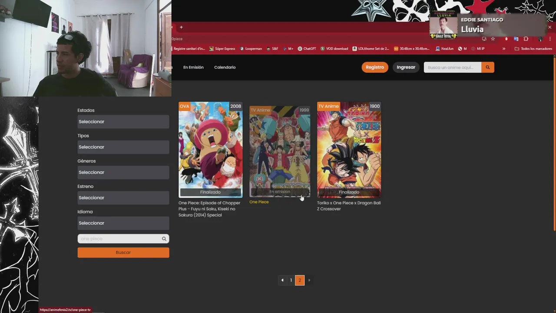Image resolution: width=556 pixels, height=313 pixels.
Task: Open the Todos los marcadores folder
Action: click(533, 49)
